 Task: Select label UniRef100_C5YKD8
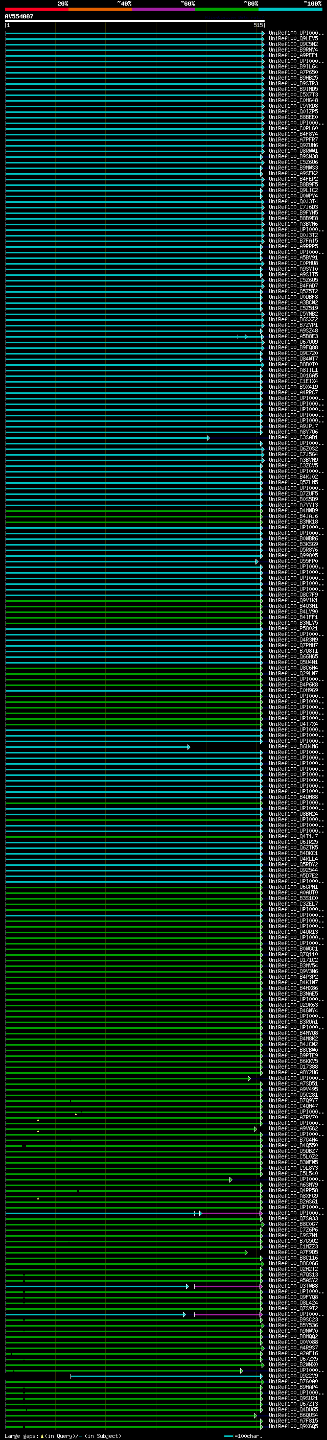tap(293, 106)
